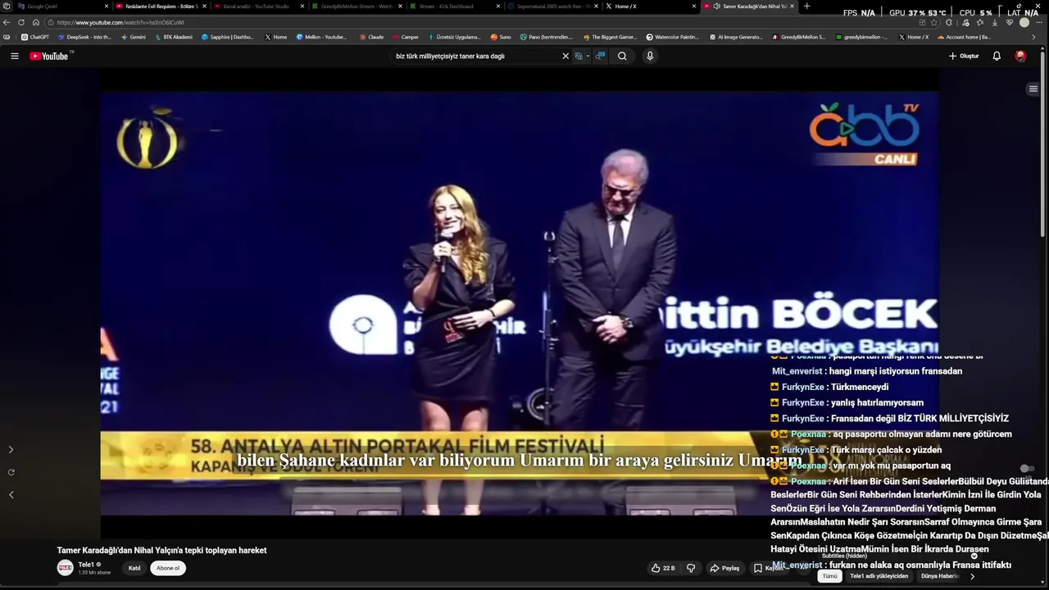Open the sidebar expand right arrow

click(11, 450)
